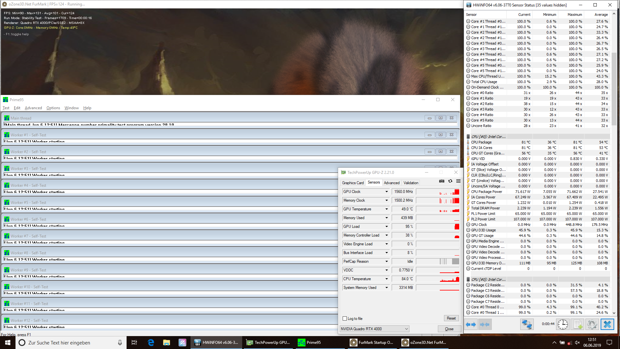Open the NVIDIA Quadro RTX 4000 selector
Screen dimensions: 620x349
374,329
